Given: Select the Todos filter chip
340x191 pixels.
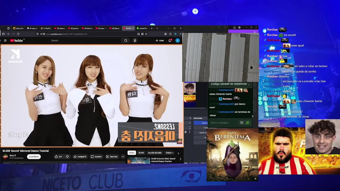Looking at the screenshot, I should [x=132, y=153].
